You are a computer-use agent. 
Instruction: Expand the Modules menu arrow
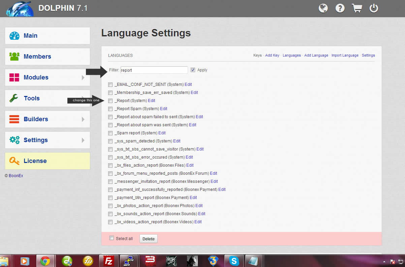(83, 77)
